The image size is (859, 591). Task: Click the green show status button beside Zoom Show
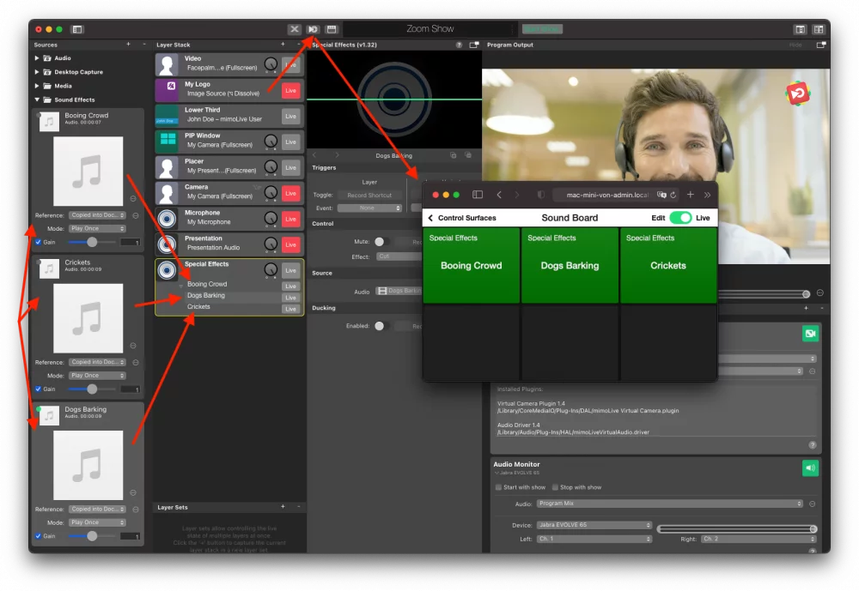tap(542, 29)
